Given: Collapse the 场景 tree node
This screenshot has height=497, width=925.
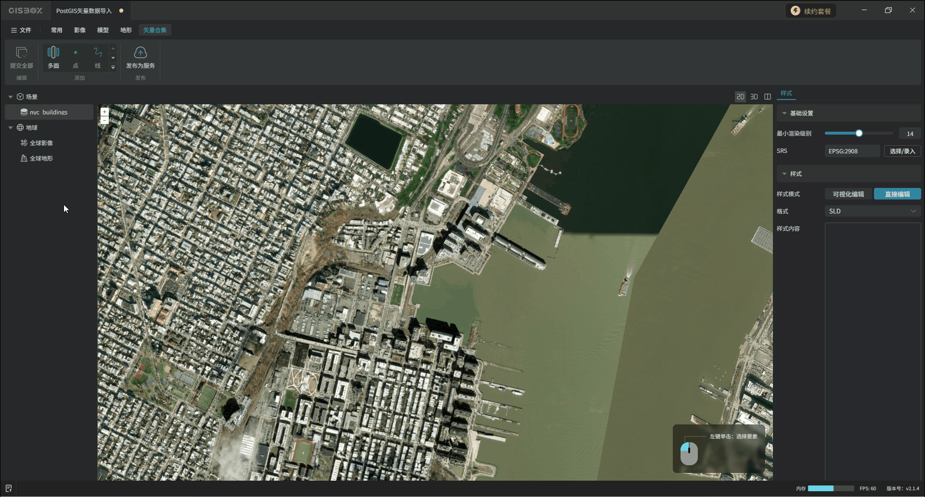Looking at the screenshot, I should tap(11, 97).
